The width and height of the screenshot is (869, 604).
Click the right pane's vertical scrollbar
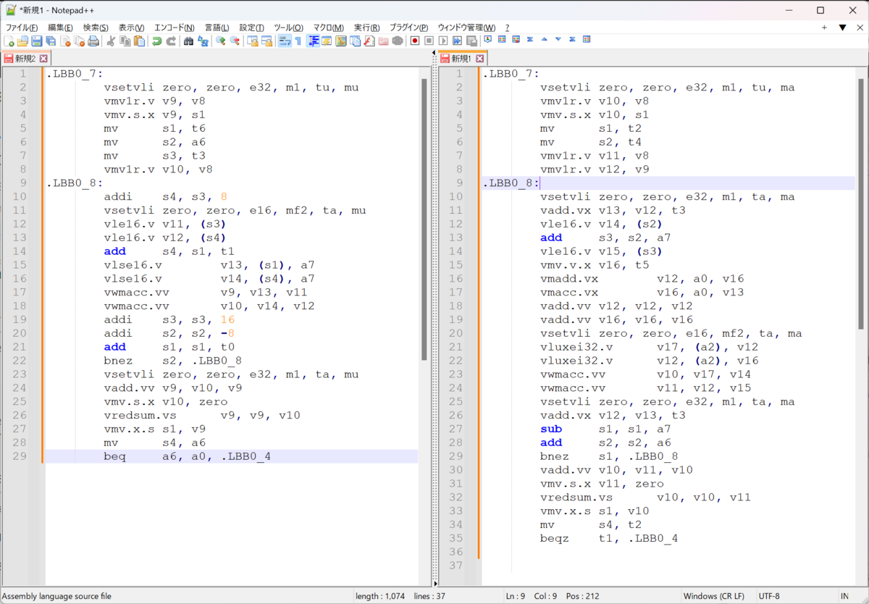pyautogui.click(x=863, y=217)
